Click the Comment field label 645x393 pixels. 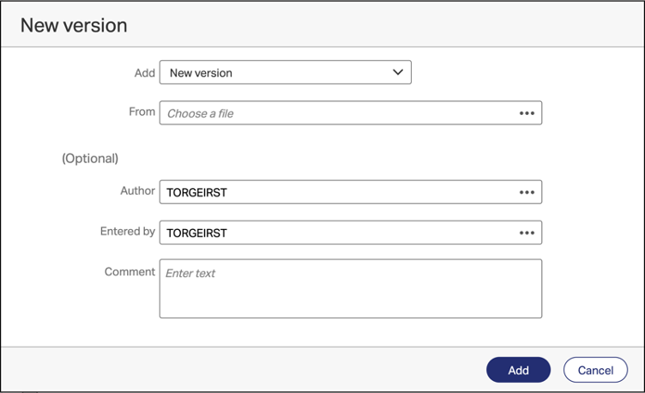(x=130, y=272)
